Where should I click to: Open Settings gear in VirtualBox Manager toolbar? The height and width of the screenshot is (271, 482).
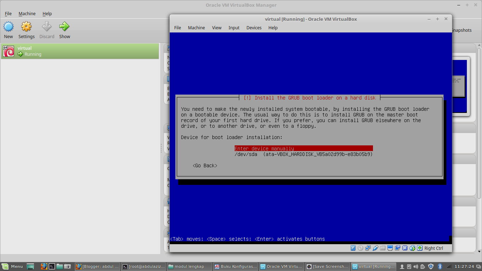pos(26,26)
